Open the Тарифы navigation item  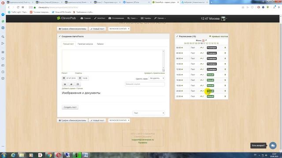coord(146,18)
